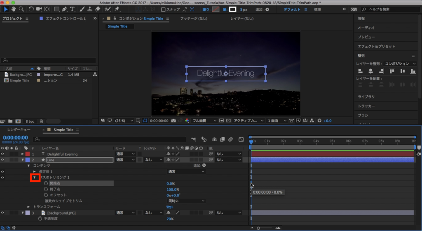Image resolution: width=422 pixels, height=231 pixels.
Task: Select the Zoom magnifier tool
Action: tap(21, 9)
